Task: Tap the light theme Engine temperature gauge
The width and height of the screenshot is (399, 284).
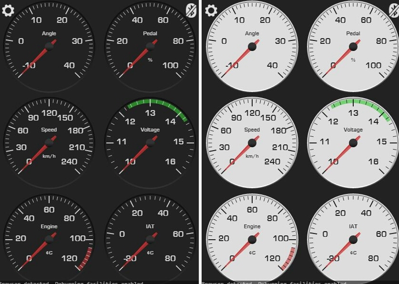Action: [252, 239]
